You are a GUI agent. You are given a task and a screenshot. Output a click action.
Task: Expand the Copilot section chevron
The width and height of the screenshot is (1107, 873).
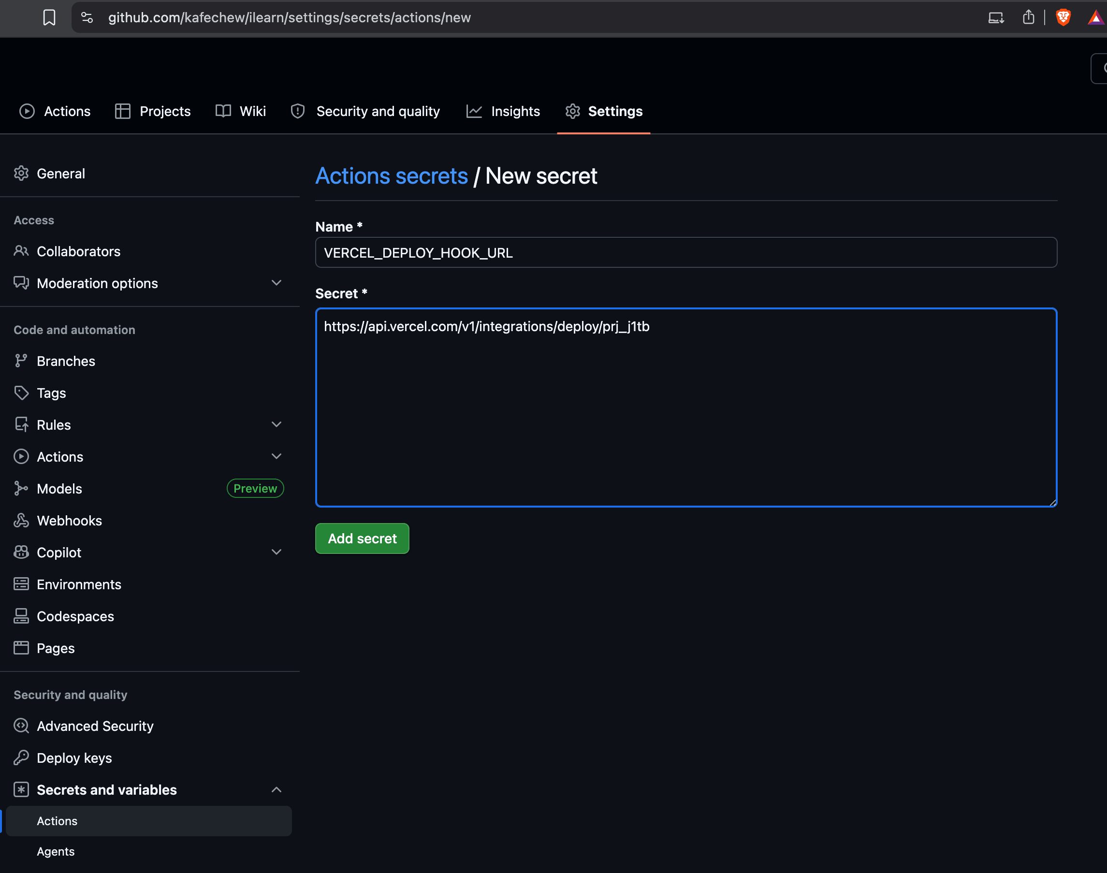277,552
